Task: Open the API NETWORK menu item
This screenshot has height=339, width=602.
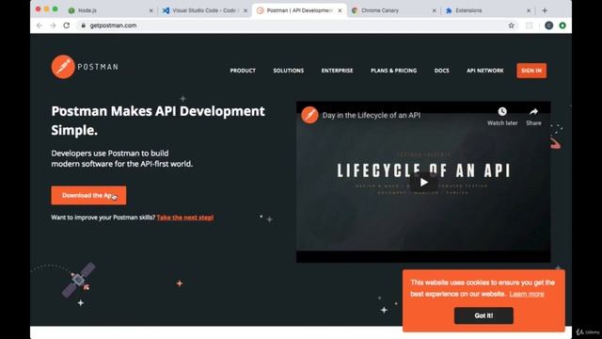Action: point(485,71)
